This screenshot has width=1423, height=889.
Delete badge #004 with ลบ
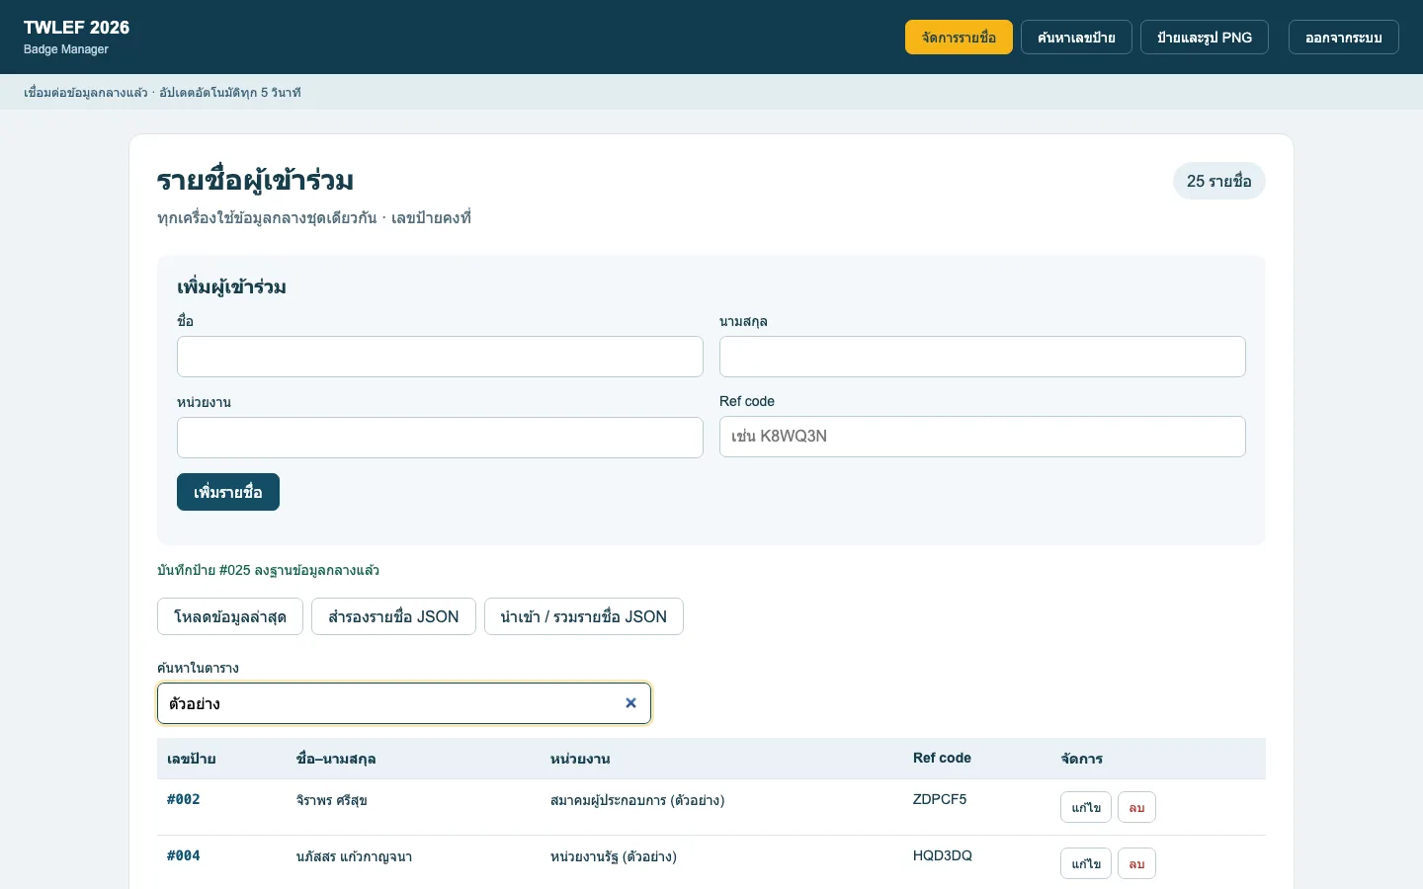[1136, 863]
